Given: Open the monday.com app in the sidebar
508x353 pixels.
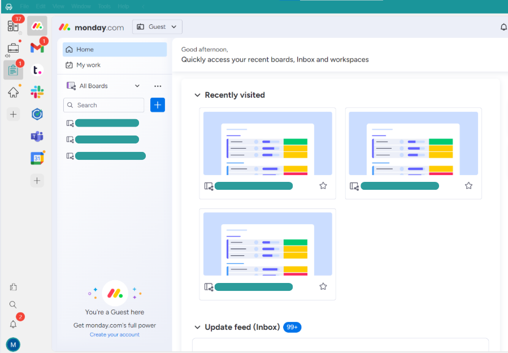Looking at the screenshot, I should coord(37,26).
